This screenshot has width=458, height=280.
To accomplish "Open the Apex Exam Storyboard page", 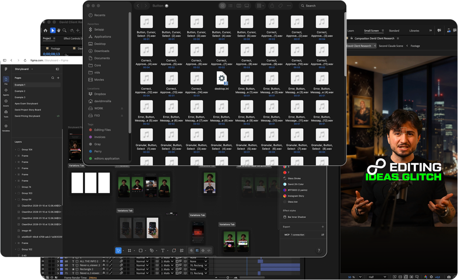I will (x=26, y=103).
